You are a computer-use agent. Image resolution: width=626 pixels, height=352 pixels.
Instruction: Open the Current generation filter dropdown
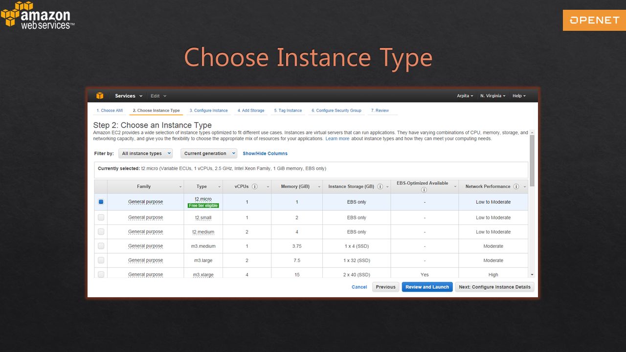(209, 153)
